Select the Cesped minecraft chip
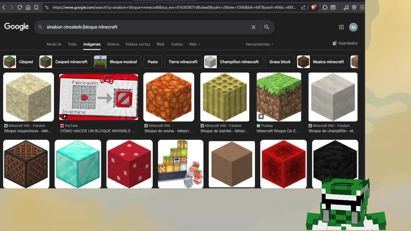Viewport: 411px width, 231px height. 66,62
